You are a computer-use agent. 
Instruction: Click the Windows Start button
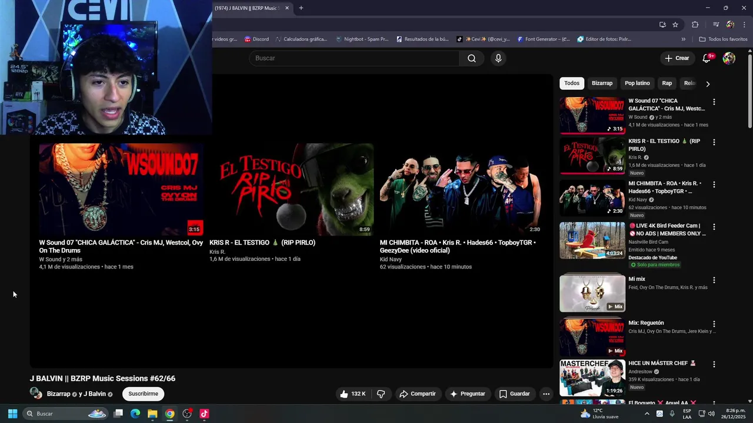(12, 414)
